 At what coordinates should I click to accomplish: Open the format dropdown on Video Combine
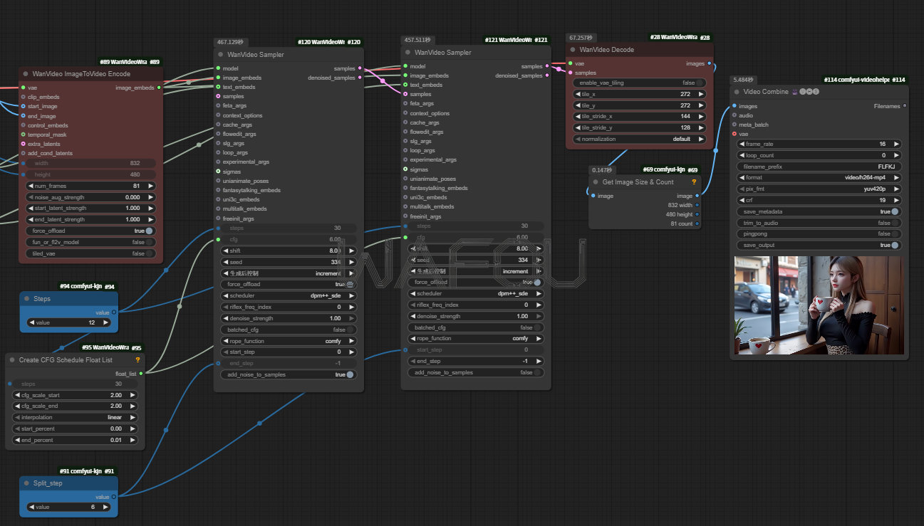(x=818, y=177)
